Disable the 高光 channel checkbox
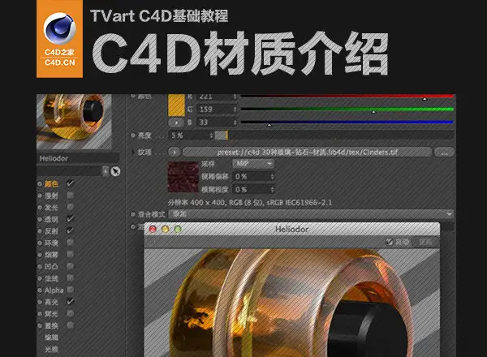Screen dimensions: 487x357 pos(70,302)
